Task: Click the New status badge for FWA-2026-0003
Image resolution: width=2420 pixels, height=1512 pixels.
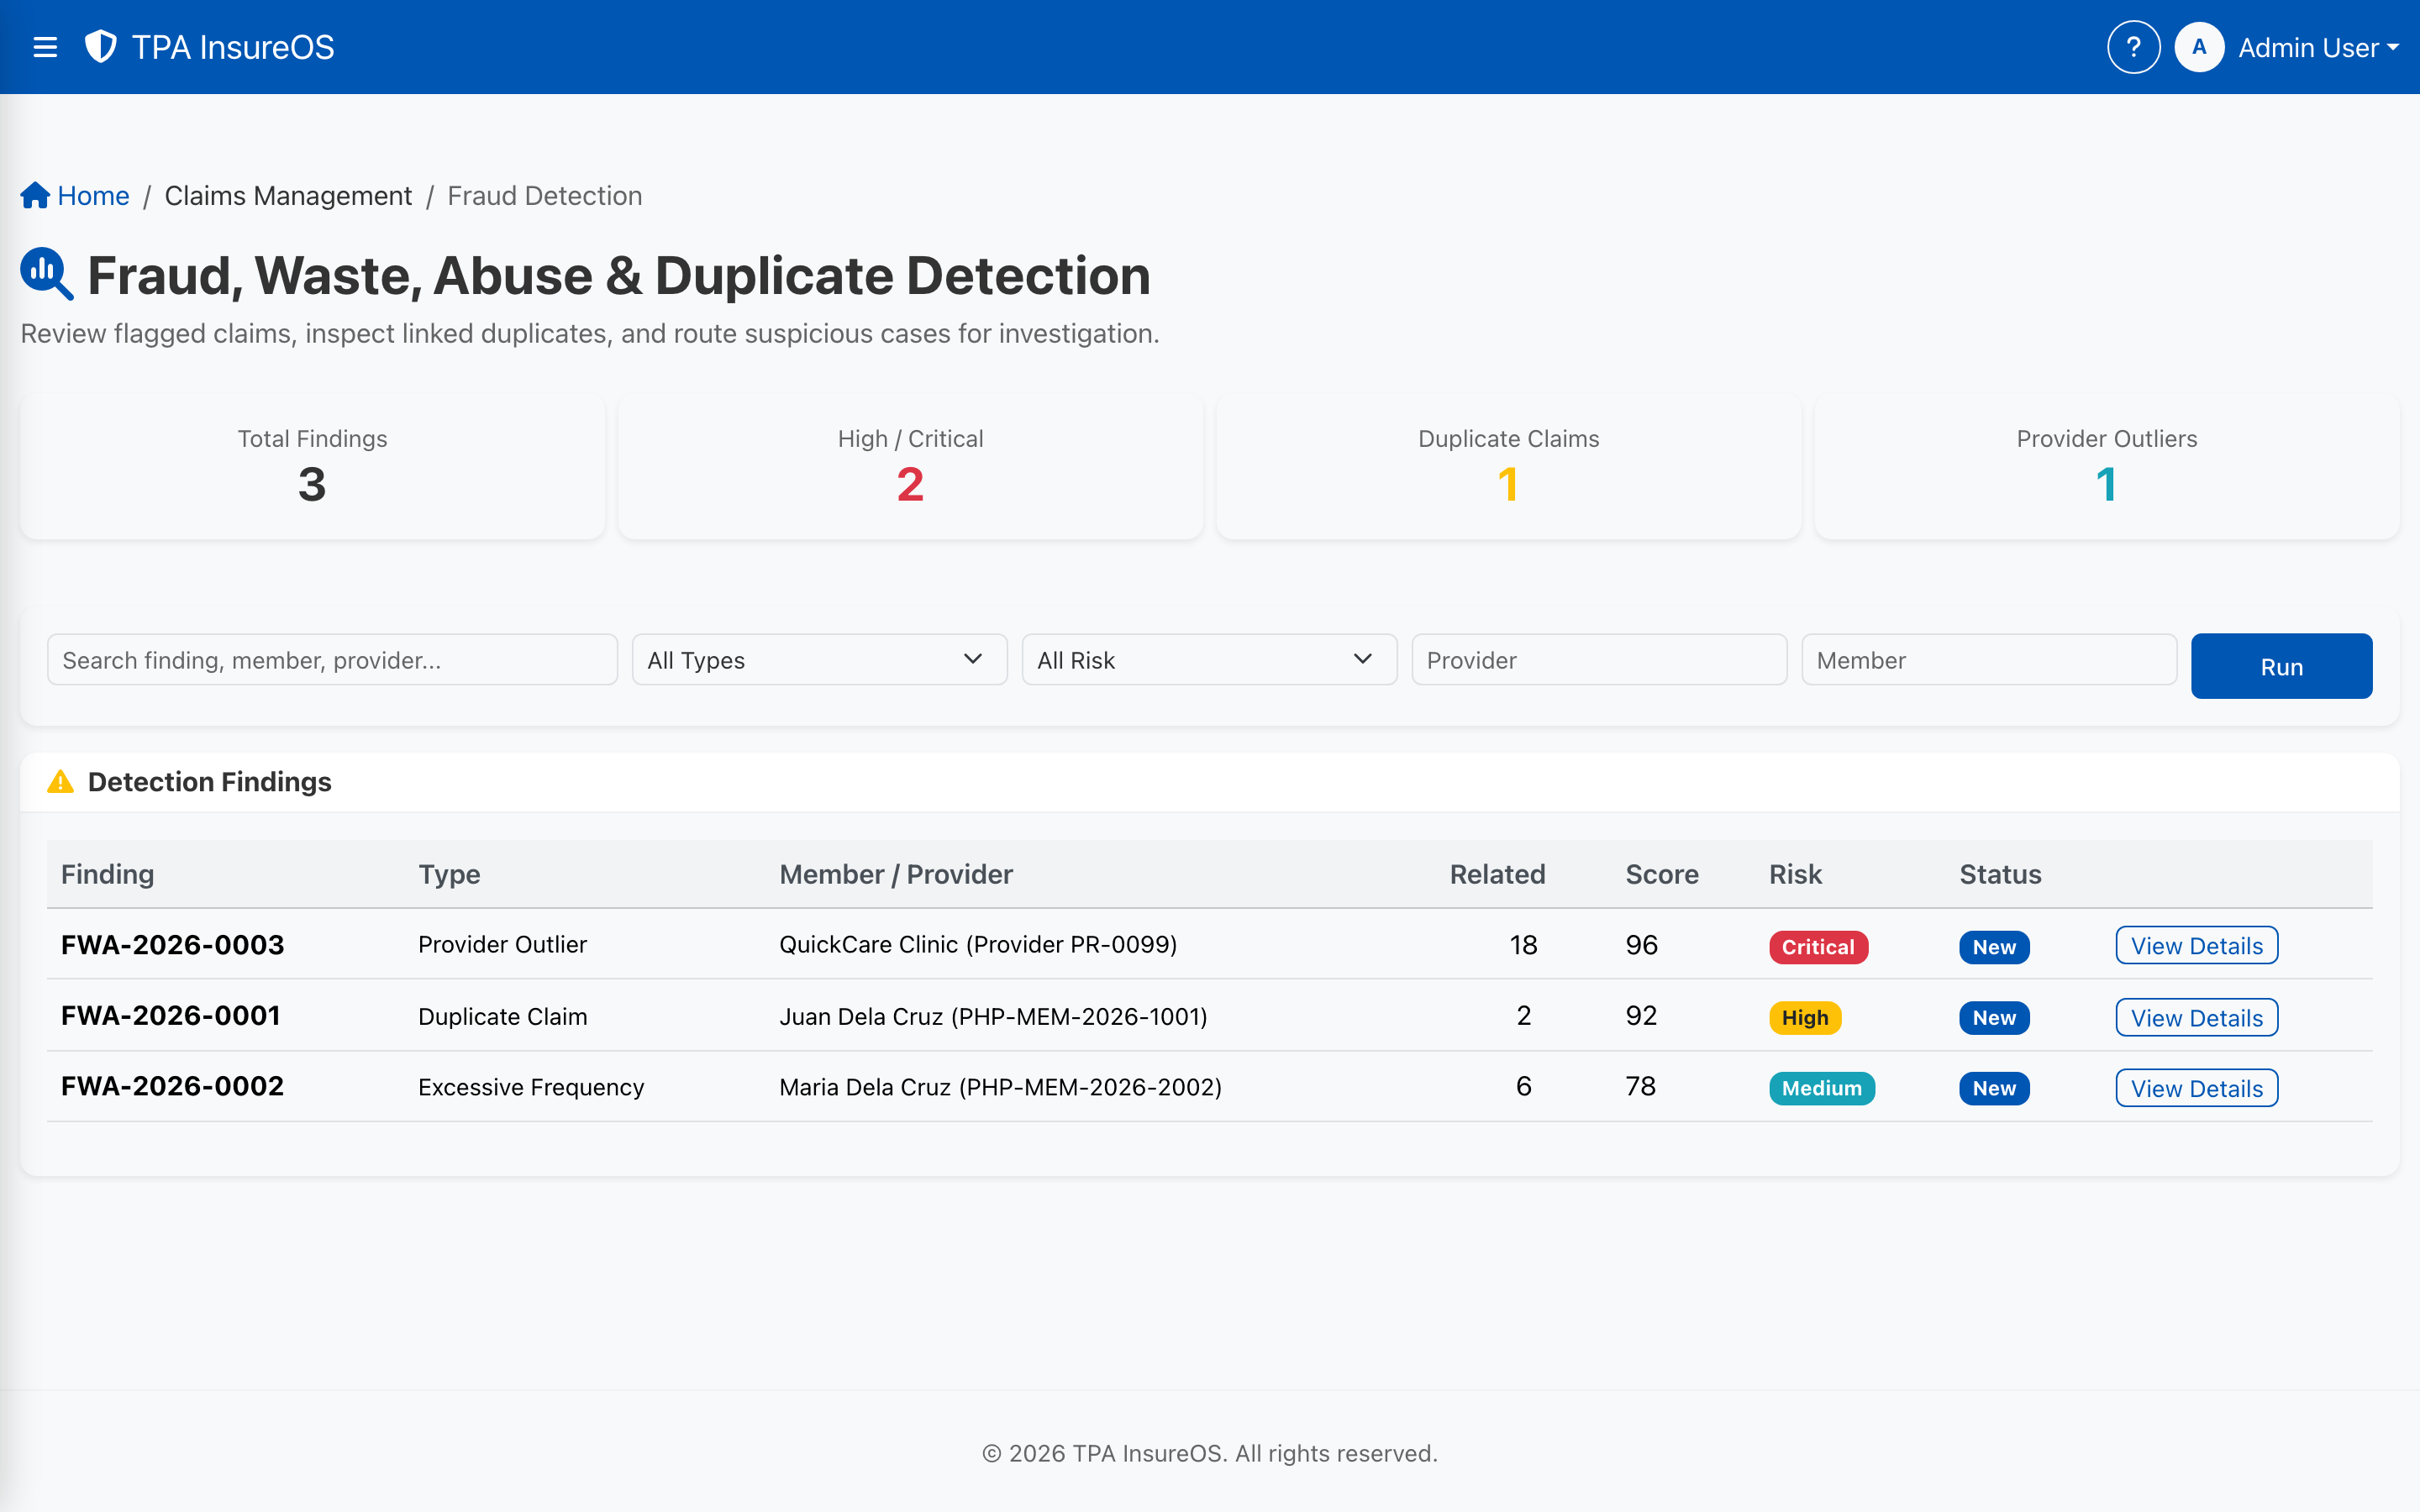Action: point(1993,947)
